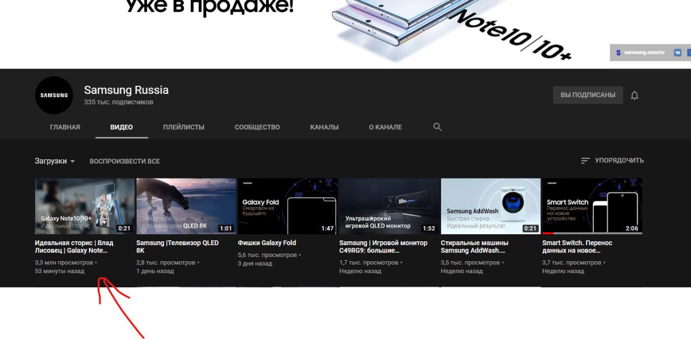Click the '3,7 тыс. просмотров' view count
This screenshot has height=339, width=691.
pos(572,262)
